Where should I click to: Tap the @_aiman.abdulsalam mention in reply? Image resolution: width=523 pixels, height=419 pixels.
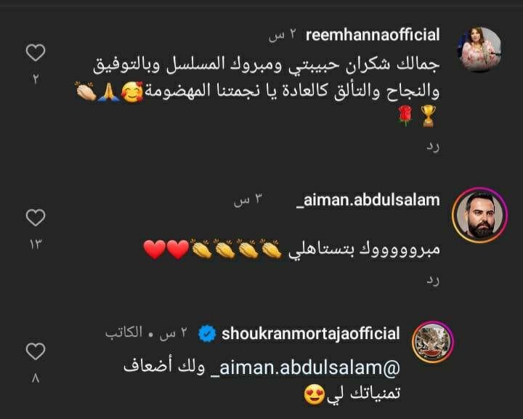tap(306, 368)
